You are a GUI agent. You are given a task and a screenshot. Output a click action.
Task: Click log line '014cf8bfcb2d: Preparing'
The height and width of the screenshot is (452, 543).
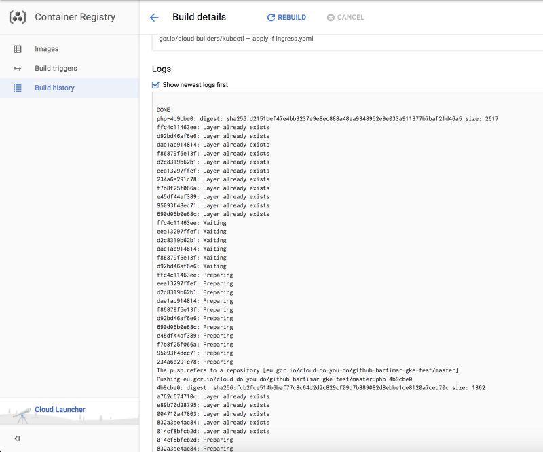click(x=195, y=440)
